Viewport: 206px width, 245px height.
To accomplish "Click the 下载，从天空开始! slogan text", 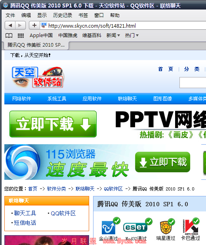I will pyautogui.click(x=31, y=55).
